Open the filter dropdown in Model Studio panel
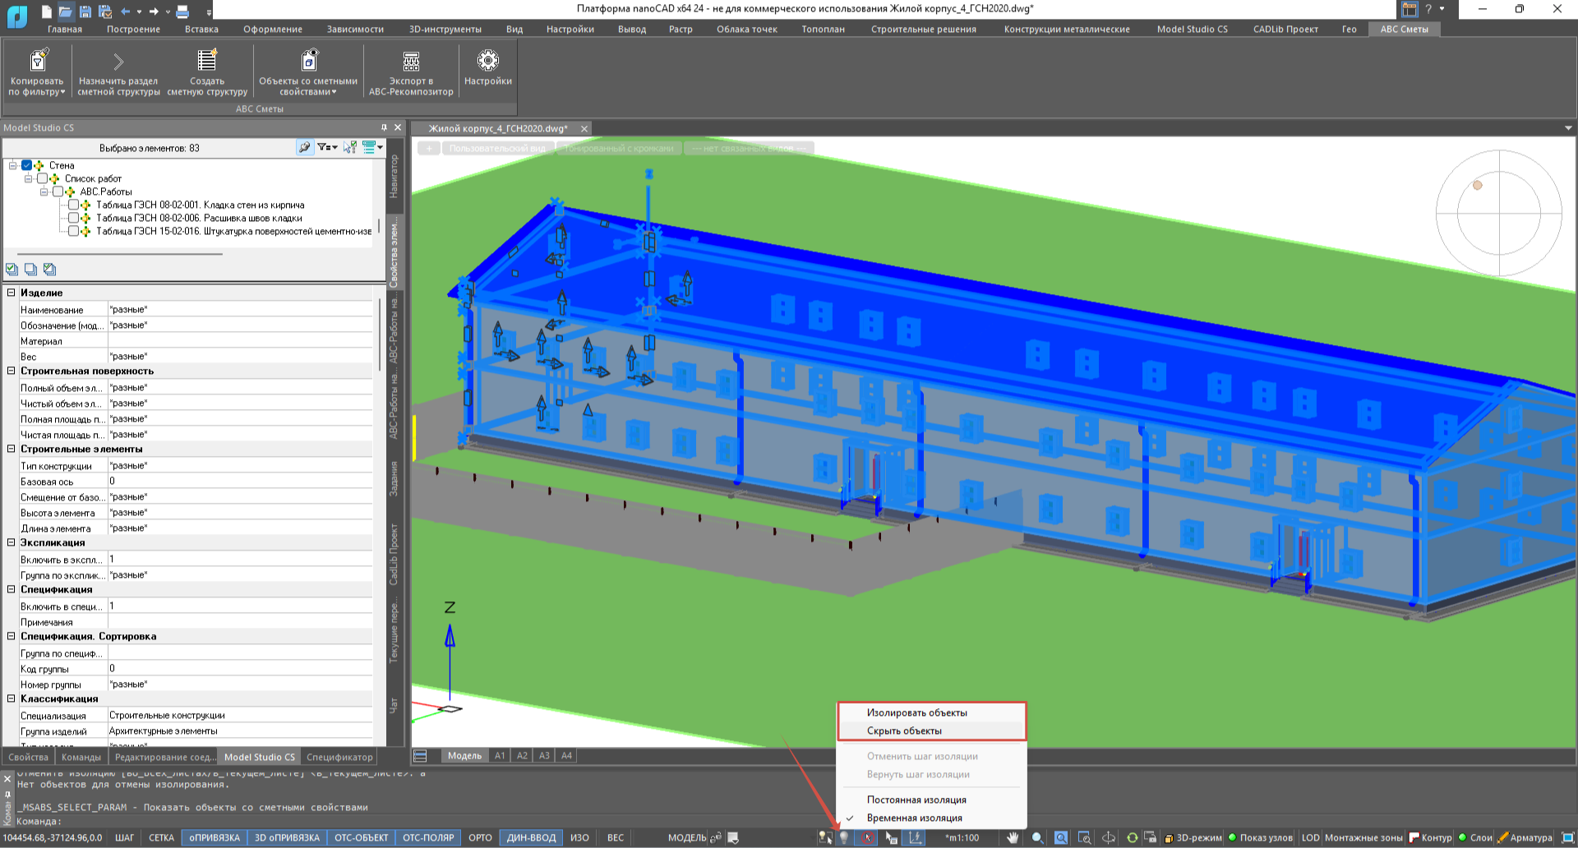This screenshot has width=1578, height=848. coord(327,147)
